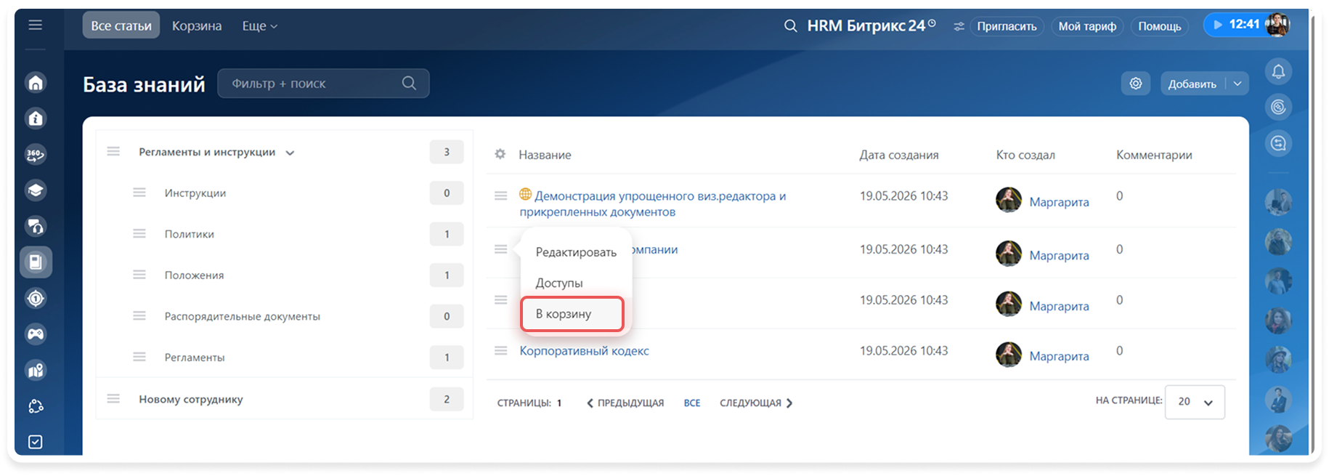The height and width of the screenshot is (476, 1329).
Task: Click drag handle of Инструкции section
Action: click(139, 193)
